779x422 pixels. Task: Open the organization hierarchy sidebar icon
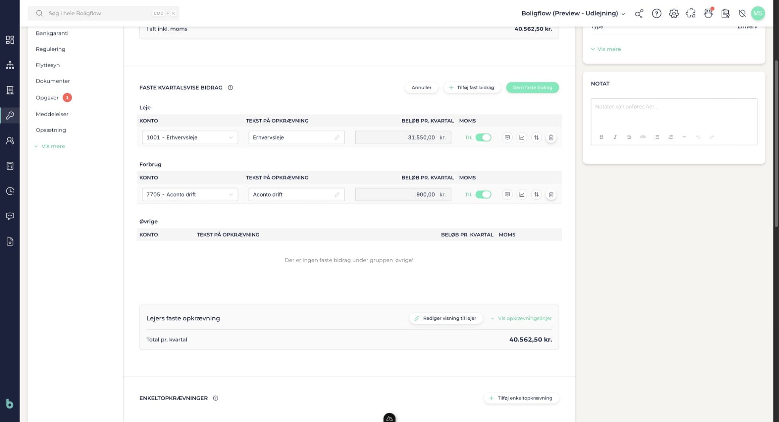(x=10, y=65)
